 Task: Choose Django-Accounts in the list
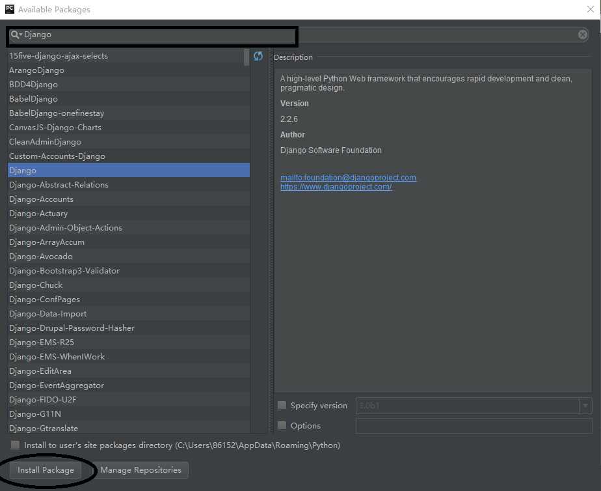128,199
